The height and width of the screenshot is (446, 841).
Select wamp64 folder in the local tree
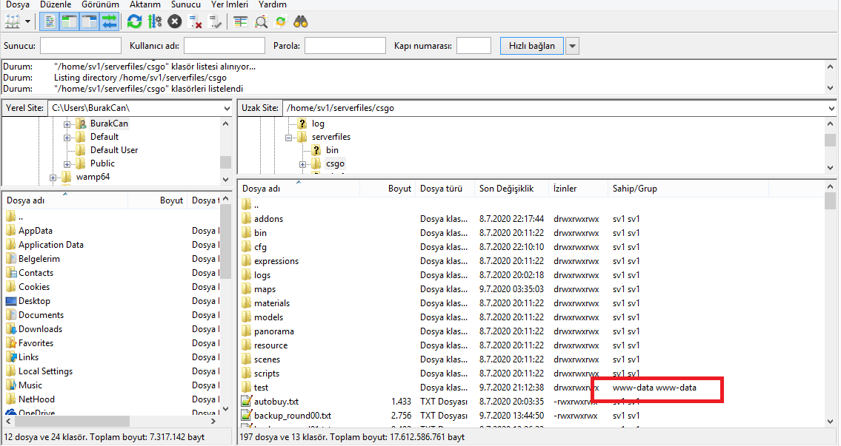coord(93,178)
